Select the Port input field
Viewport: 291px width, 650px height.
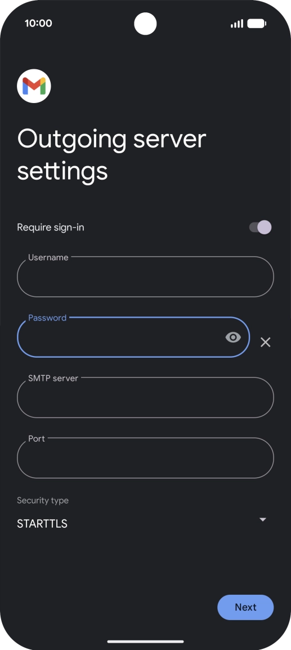pyautogui.click(x=145, y=458)
